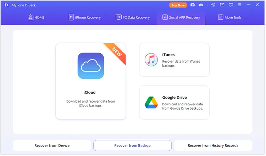Minimize the D-Back window
This screenshot has height=156, width=266.
tap(248, 5)
